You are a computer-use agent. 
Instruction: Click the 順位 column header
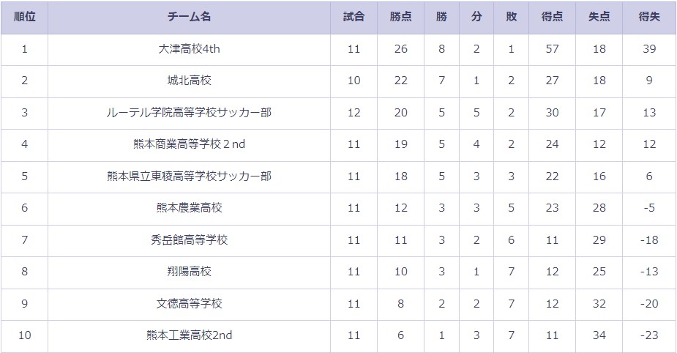pyautogui.click(x=25, y=17)
